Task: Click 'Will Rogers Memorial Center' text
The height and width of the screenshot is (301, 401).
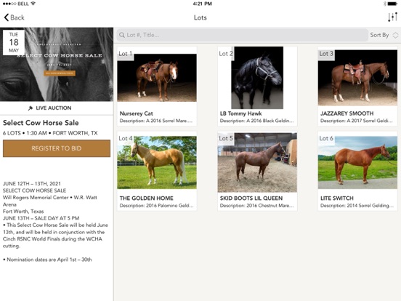Action: tap(36, 197)
